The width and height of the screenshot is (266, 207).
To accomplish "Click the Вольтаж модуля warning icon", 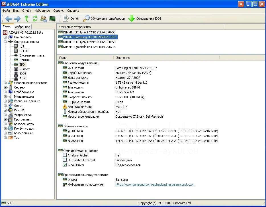I will [65, 107].
